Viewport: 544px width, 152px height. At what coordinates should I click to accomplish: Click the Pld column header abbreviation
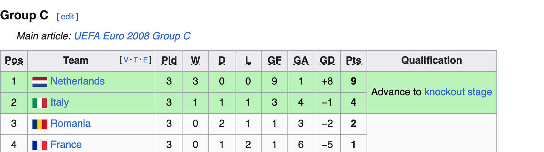click(x=169, y=60)
